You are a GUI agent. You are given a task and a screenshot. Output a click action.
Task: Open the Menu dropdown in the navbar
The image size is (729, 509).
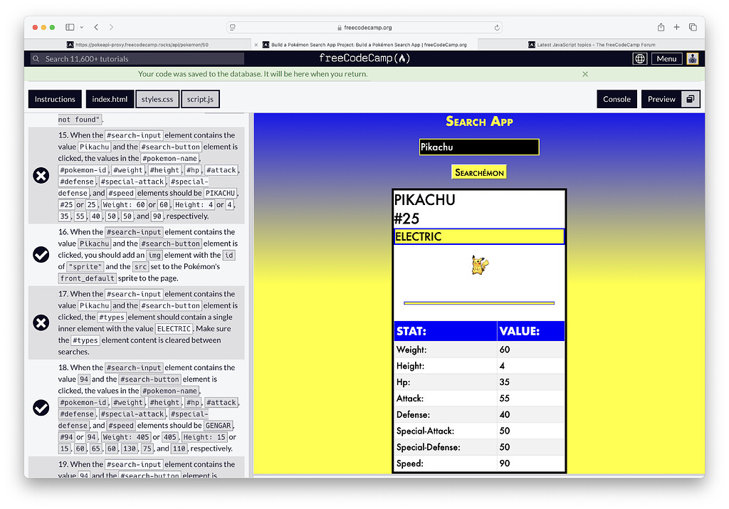pos(666,58)
